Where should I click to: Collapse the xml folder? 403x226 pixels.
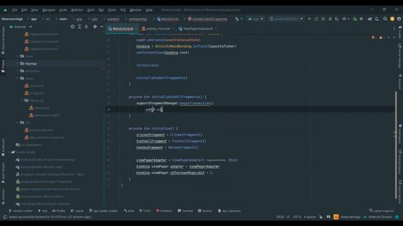18,122
